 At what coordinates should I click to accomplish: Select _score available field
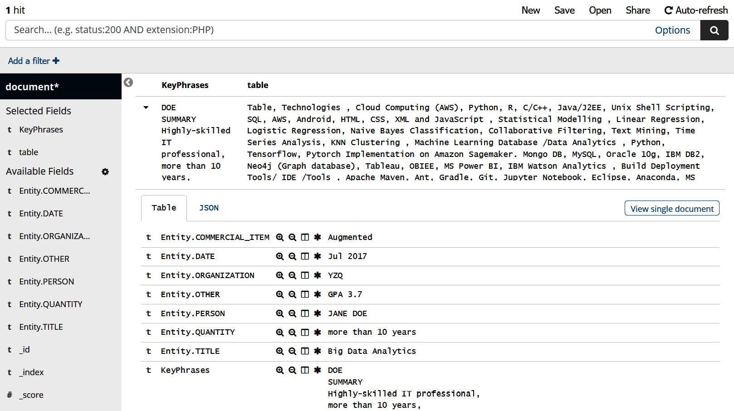(x=31, y=395)
